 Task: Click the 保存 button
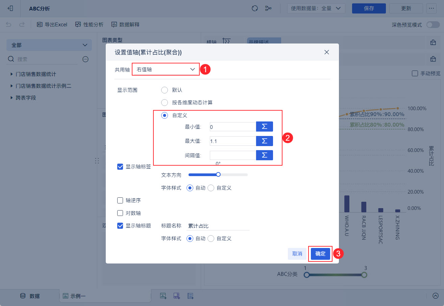[369, 8]
